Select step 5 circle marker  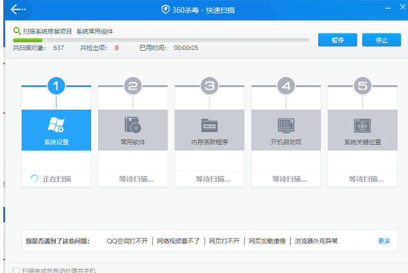(x=362, y=86)
